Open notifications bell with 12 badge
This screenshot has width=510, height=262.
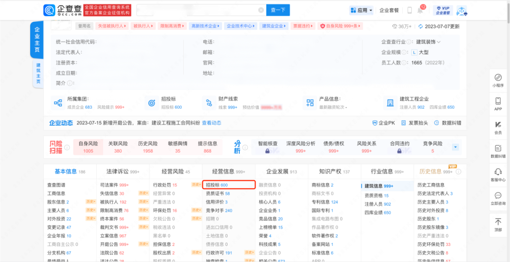coord(420,10)
